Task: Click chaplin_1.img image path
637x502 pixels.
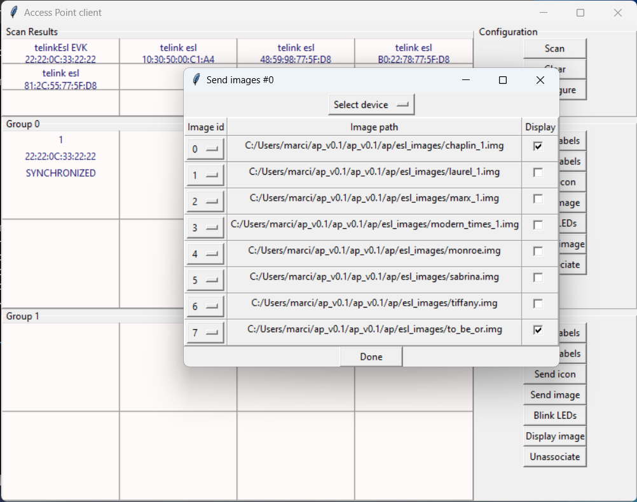Action: 374,146
